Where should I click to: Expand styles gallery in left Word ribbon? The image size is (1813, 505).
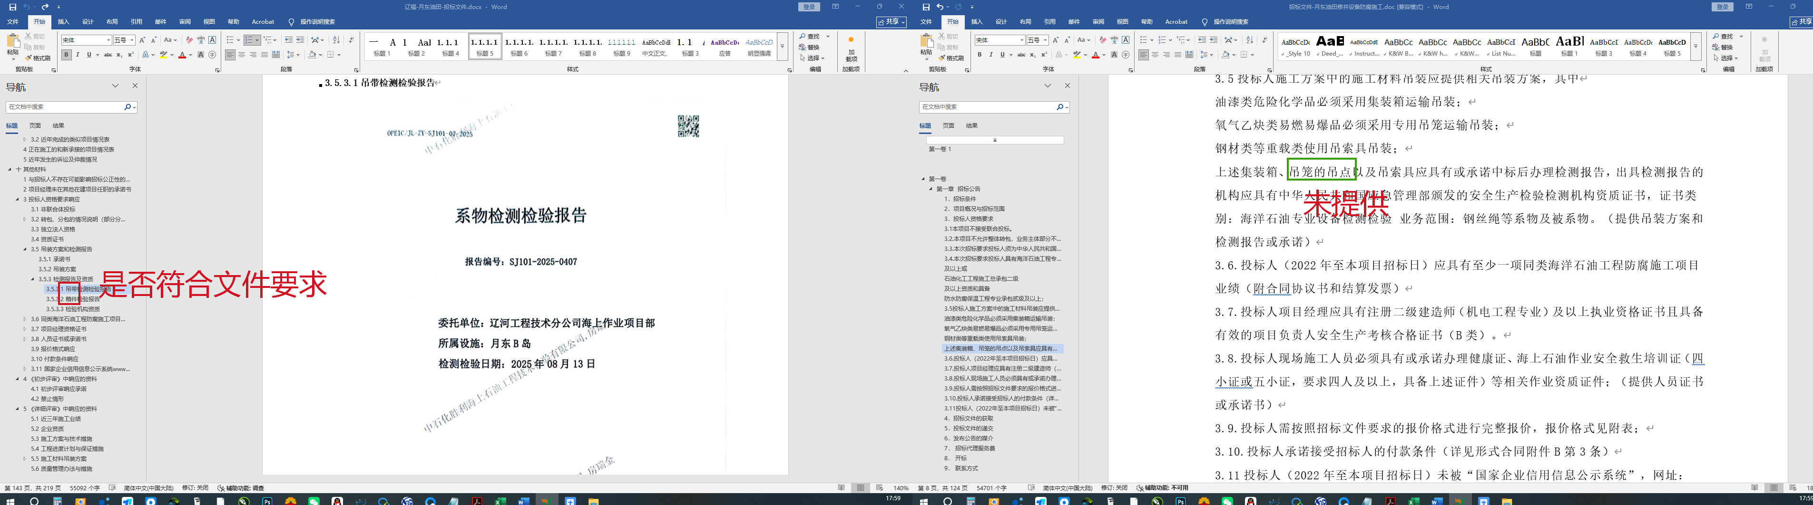pyautogui.click(x=782, y=47)
